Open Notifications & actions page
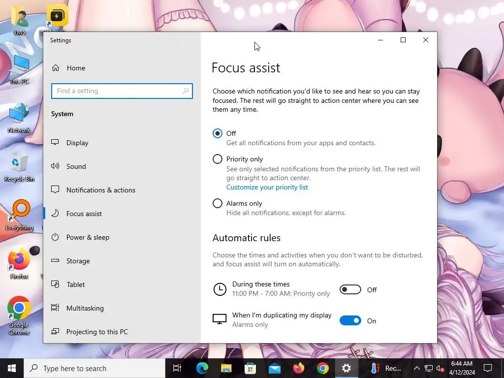The height and width of the screenshot is (378, 504). (100, 190)
